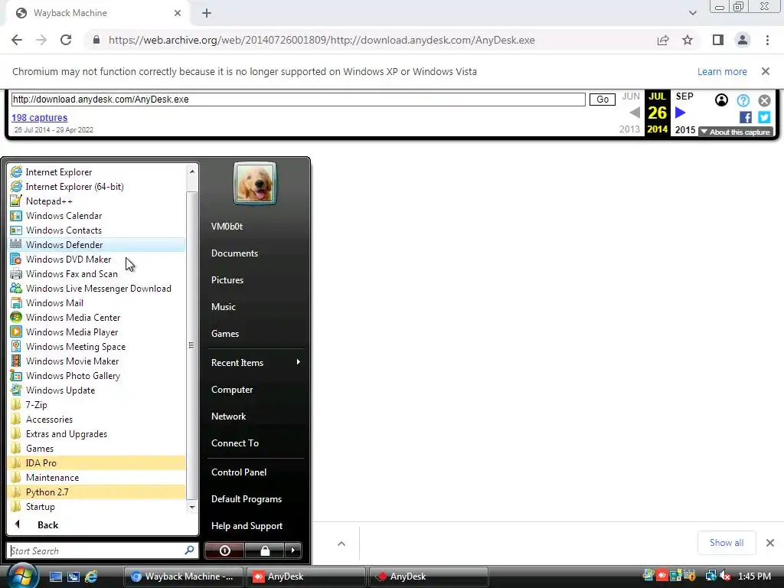
Task: Expand Extras and Upgrades folder
Action: [97, 433]
